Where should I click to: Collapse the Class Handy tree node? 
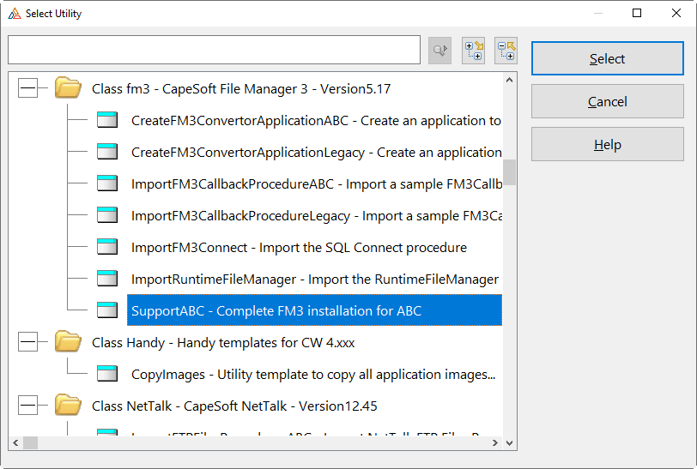click(28, 342)
